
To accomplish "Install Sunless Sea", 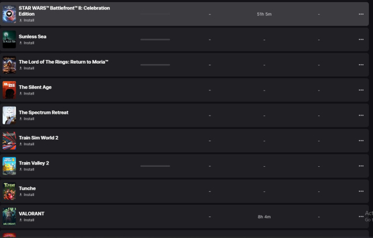I will pos(27,43).
